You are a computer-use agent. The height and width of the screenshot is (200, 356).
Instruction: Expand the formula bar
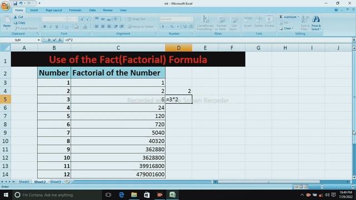(354, 40)
